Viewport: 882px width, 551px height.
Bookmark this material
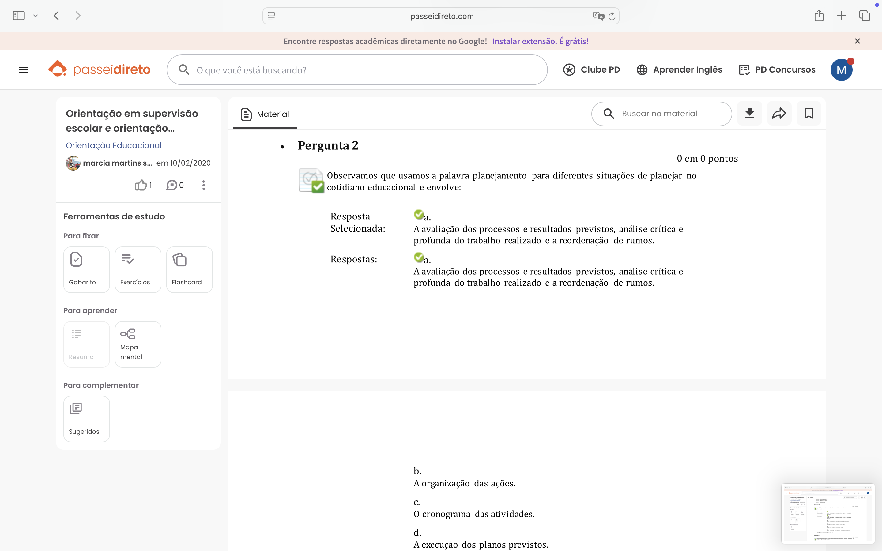tap(809, 113)
